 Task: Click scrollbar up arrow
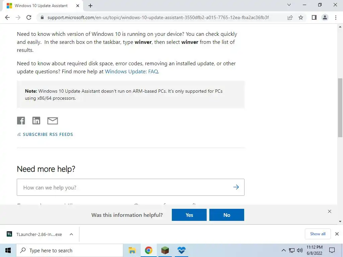pos(340,27)
